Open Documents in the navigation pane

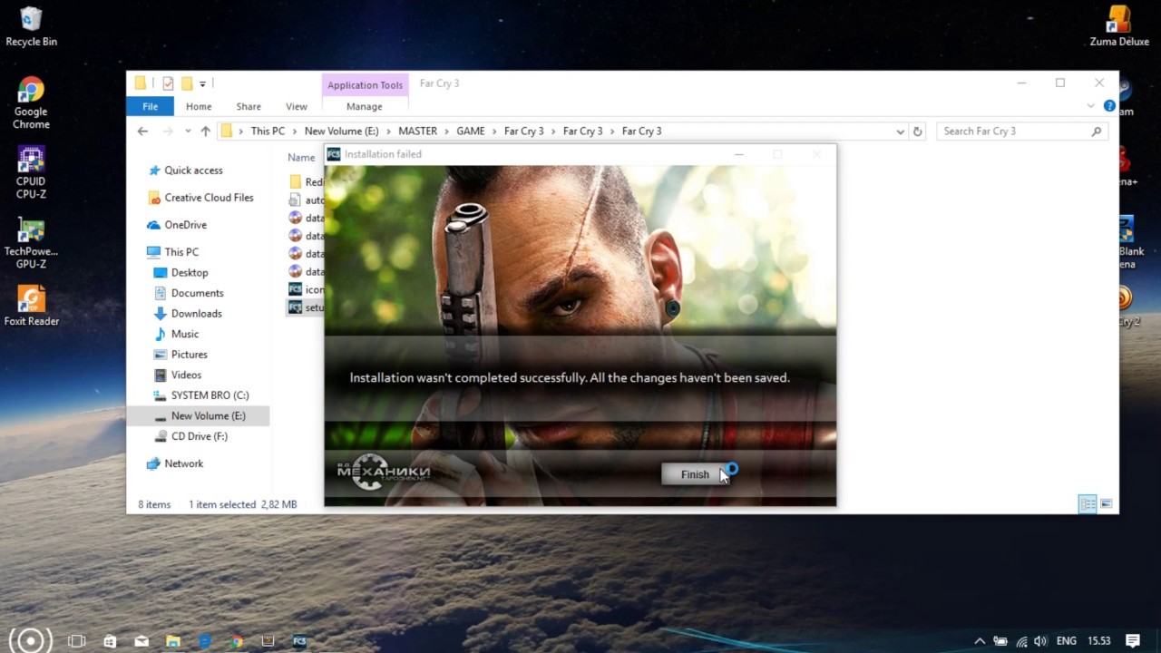(x=197, y=293)
